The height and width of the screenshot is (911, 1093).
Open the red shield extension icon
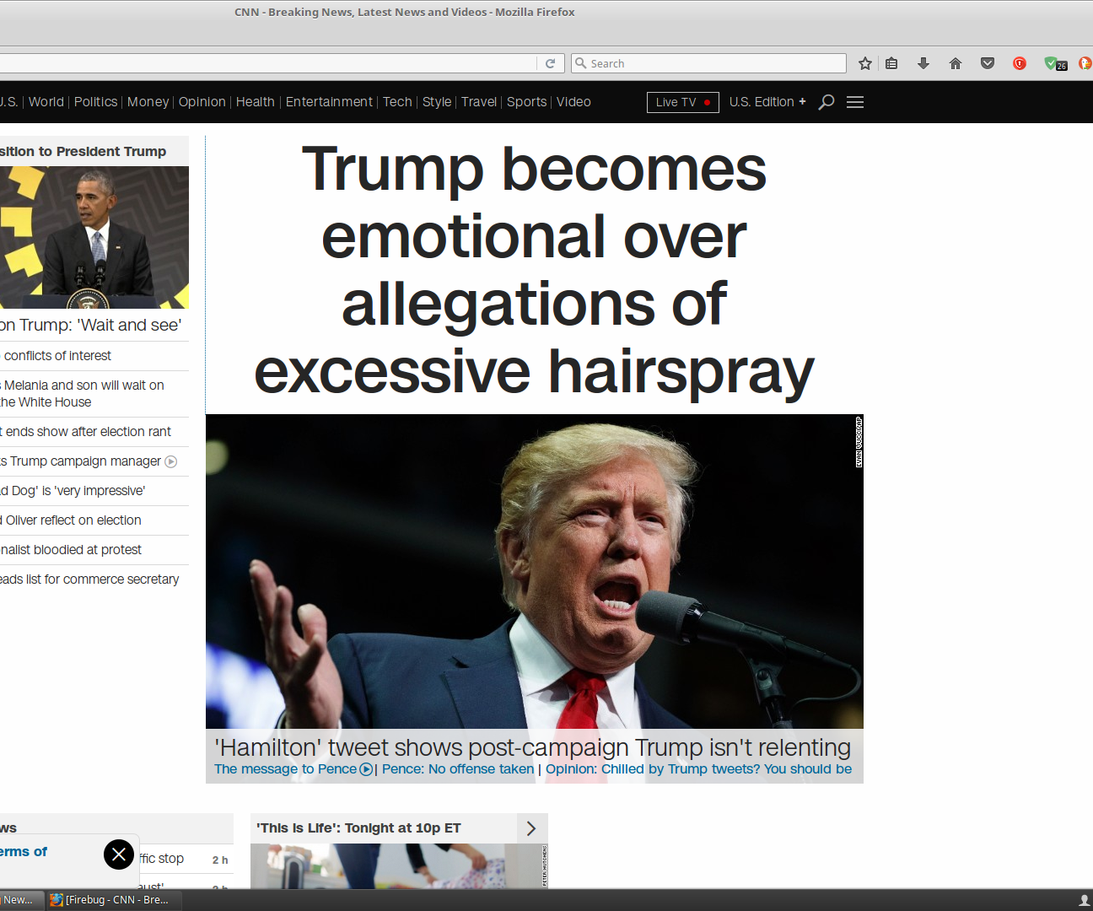[1020, 63]
